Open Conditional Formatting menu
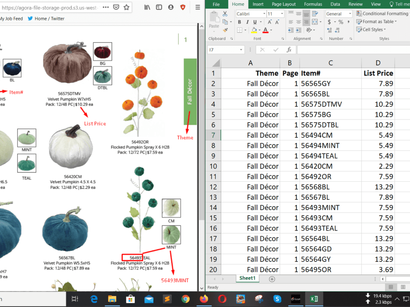Image resolution: width=410 pixels, height=307 pixels. point(382,14)
